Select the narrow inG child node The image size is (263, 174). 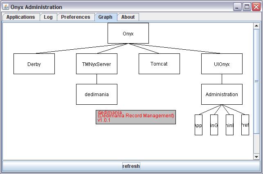point(214,125)
